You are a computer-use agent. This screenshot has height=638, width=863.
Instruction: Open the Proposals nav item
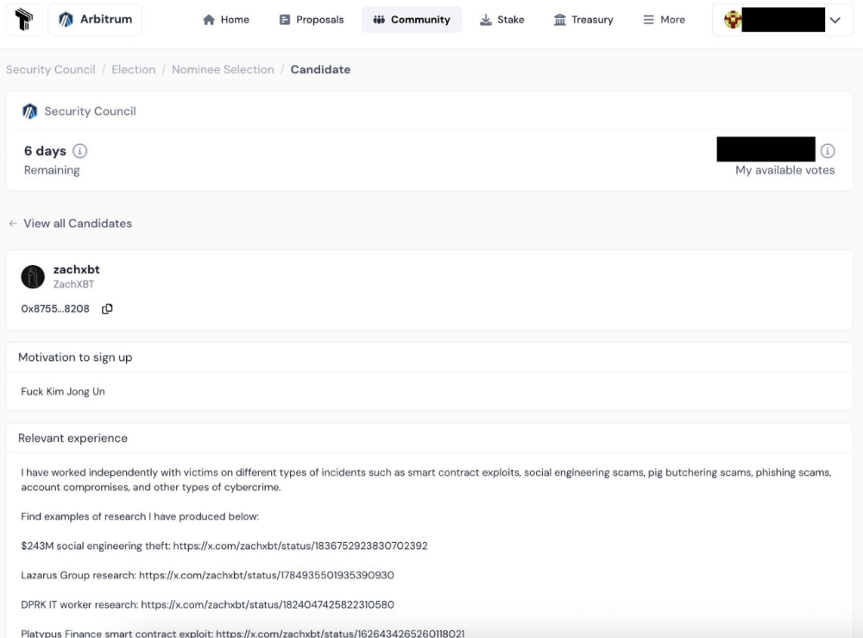pyautogui.click(x=311, y=20)
